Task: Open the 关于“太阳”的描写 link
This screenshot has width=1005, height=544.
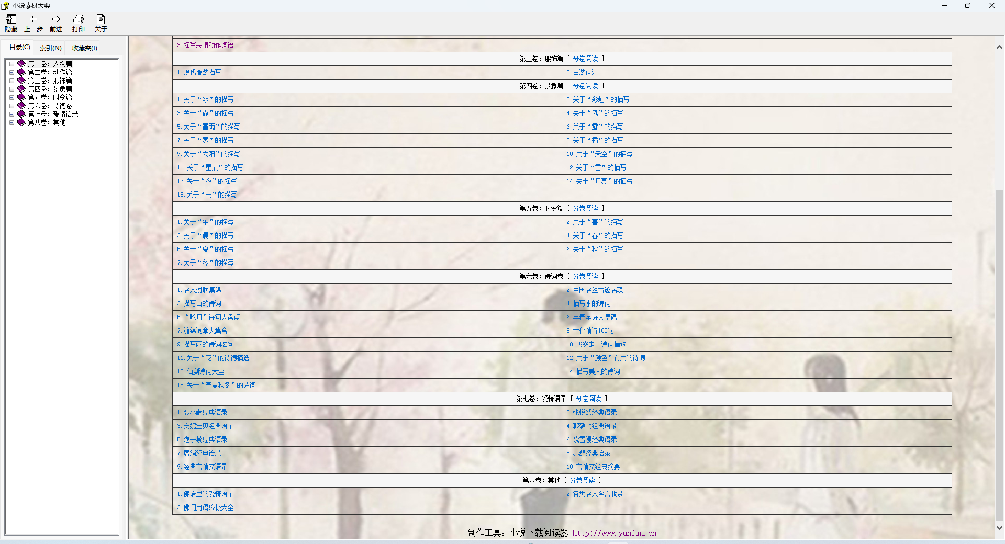Action: 211,154
